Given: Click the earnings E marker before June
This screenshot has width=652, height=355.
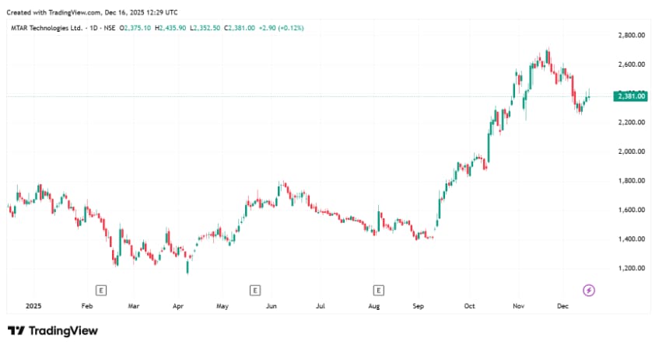Looking at the screenshot, I should pos(254,291).
